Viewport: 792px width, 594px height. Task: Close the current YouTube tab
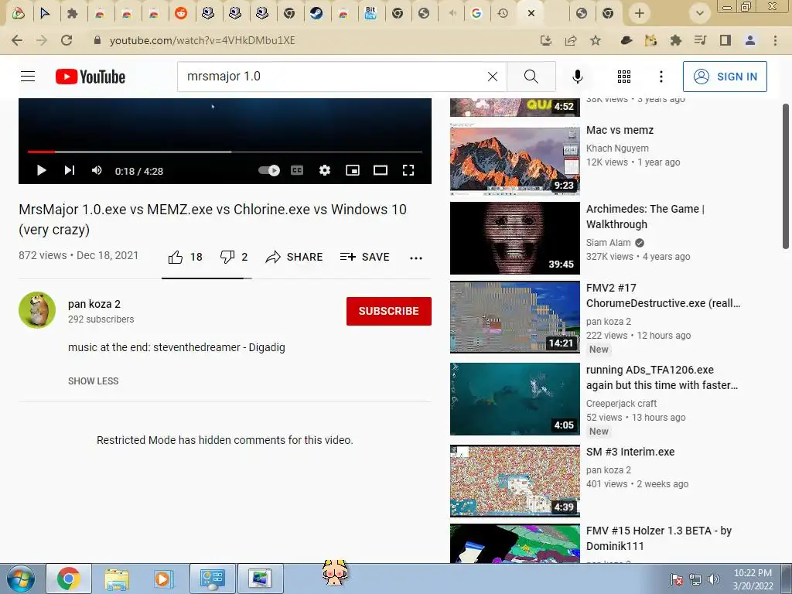[531, 14]
